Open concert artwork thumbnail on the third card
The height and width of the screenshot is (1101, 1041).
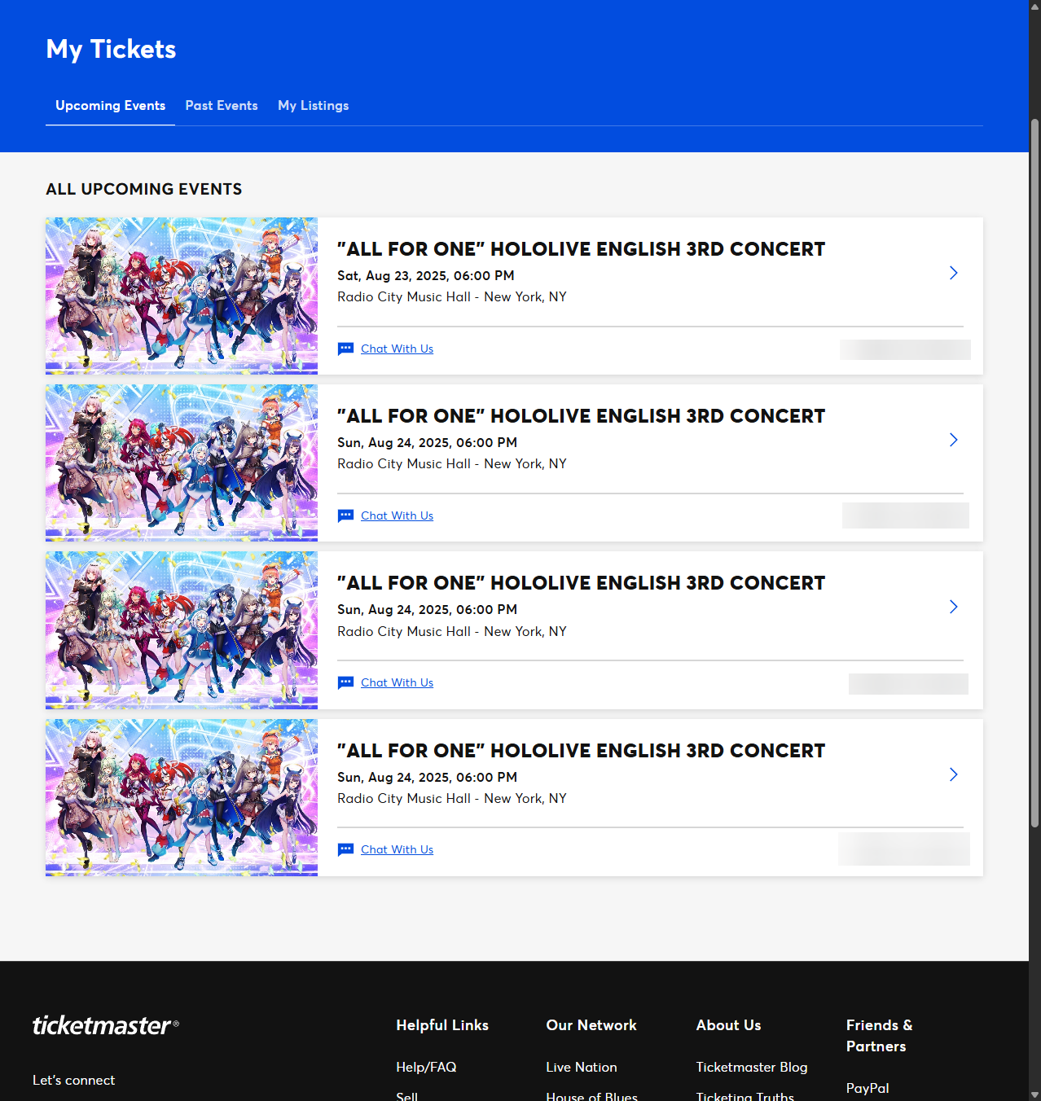pyautogui.click(x=182, y=630)
